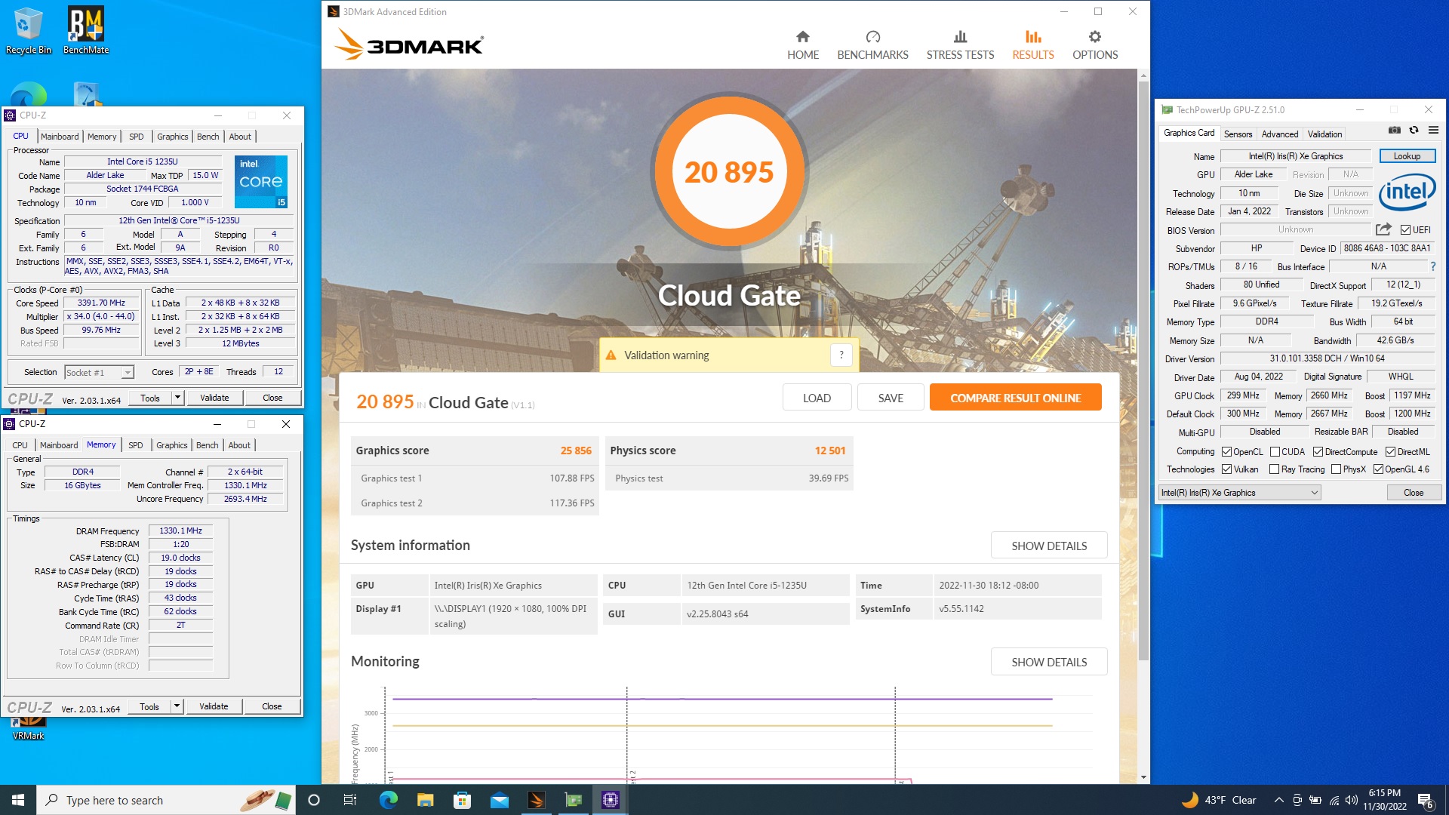Launch Microsoft Edge from the taskbar
Image resolution: width=1449 pixels, height=815 pixels.
pos(388,800)
